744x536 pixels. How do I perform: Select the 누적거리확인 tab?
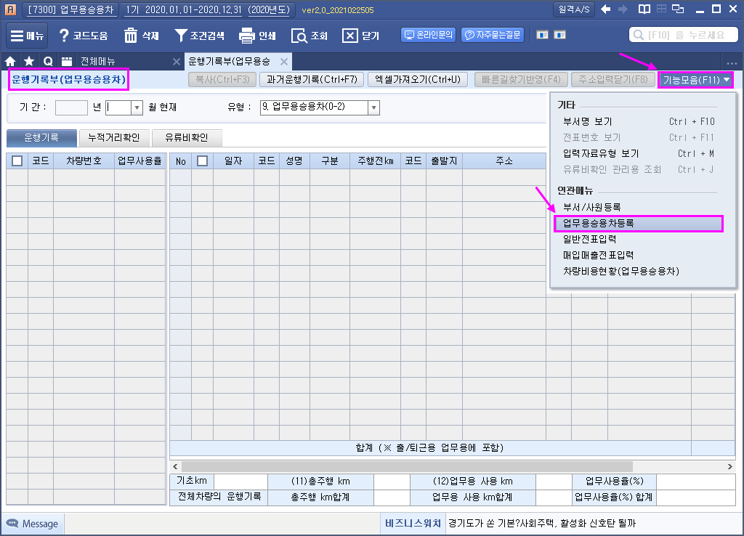[114, 137]
